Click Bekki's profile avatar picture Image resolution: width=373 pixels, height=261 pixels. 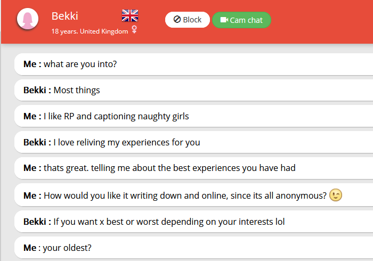tap(28, 20)
